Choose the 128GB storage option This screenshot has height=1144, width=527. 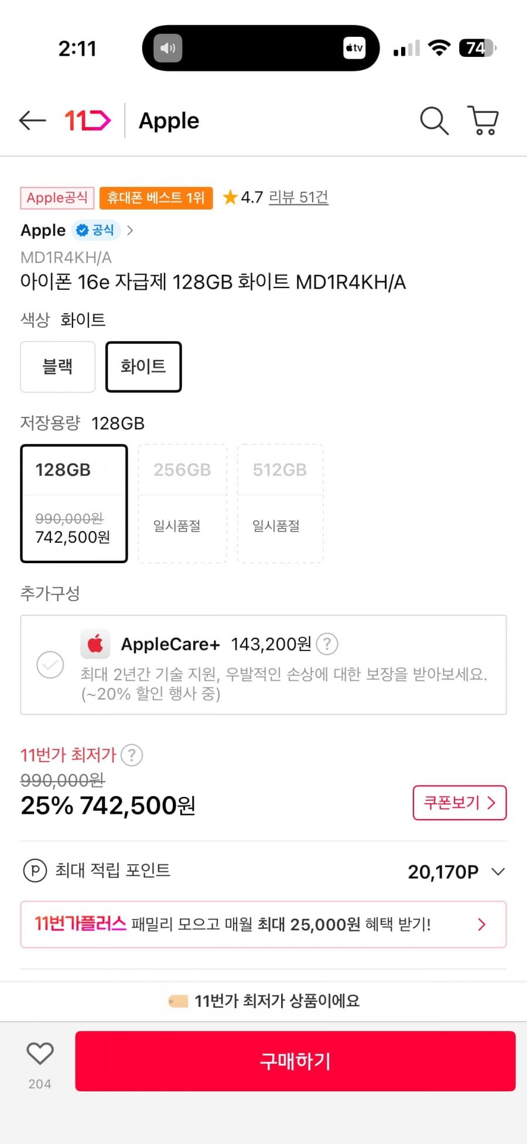click(x=74, y=504)
